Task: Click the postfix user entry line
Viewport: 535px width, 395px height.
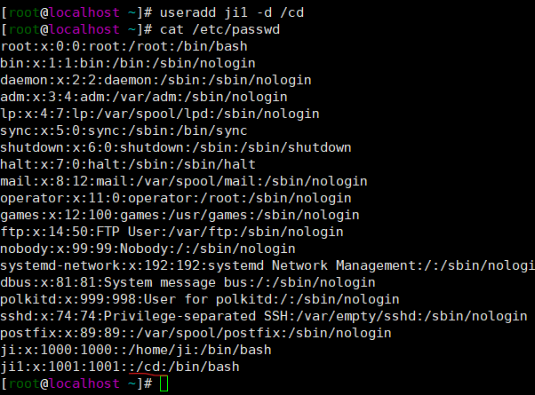Action: tap(196, 333)
